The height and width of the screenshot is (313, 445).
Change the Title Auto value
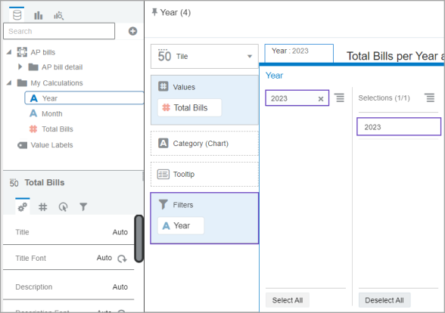[120, 232]
